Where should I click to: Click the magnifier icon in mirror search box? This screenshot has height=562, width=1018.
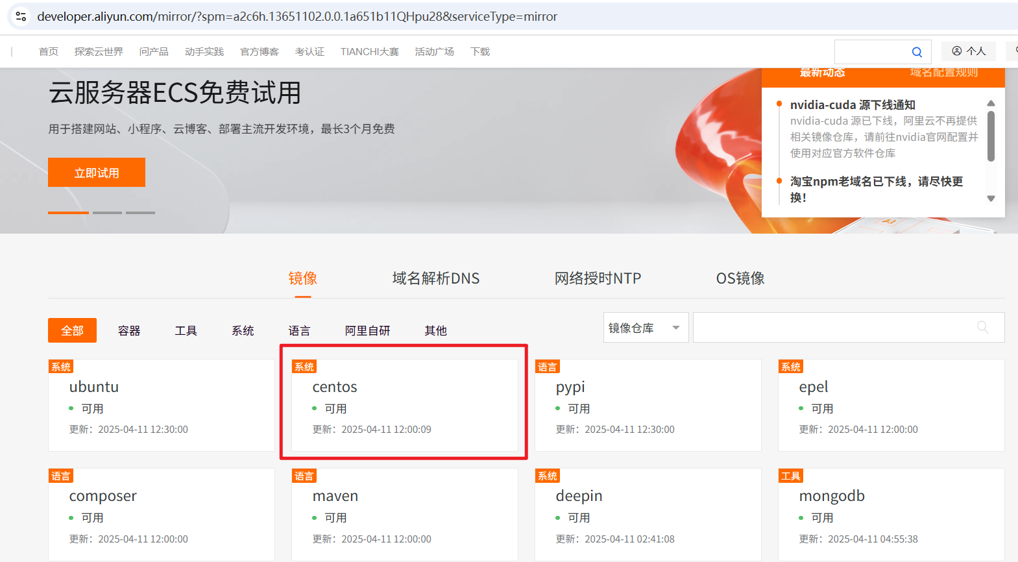(x=983, y=327)
